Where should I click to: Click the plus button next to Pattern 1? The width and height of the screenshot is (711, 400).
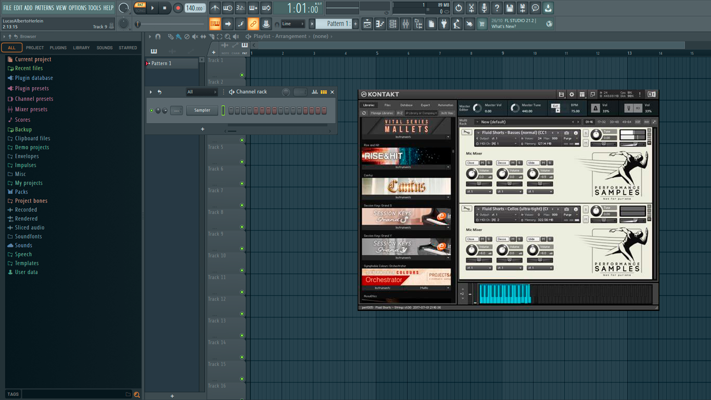356,24
